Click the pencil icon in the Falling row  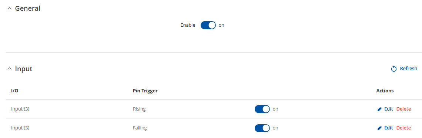[379, 128]
